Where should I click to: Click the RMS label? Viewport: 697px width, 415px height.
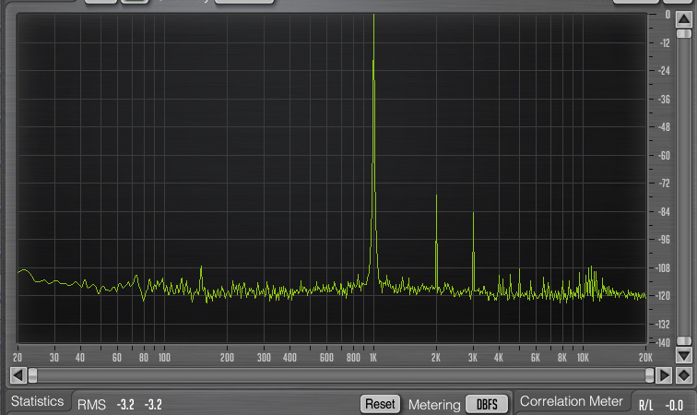point(91,405)
